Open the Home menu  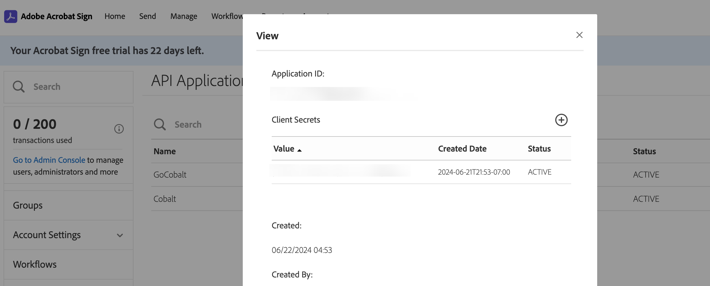pos(115,16)
